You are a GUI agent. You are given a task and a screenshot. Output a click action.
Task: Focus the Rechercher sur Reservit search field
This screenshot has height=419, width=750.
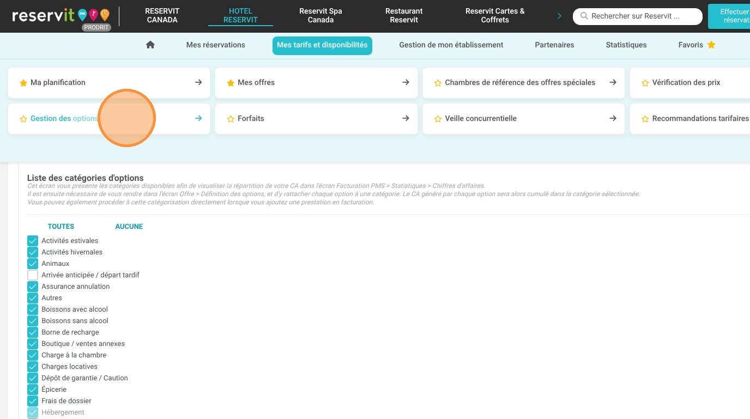638,16
